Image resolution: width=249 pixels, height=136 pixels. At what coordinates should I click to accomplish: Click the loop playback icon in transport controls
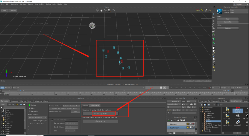coord(209,87)
